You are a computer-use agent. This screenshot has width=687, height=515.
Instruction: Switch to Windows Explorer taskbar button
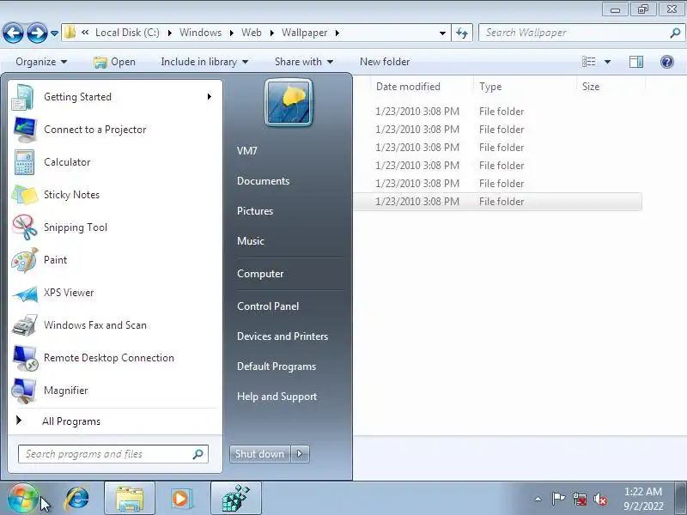point(130,499)
